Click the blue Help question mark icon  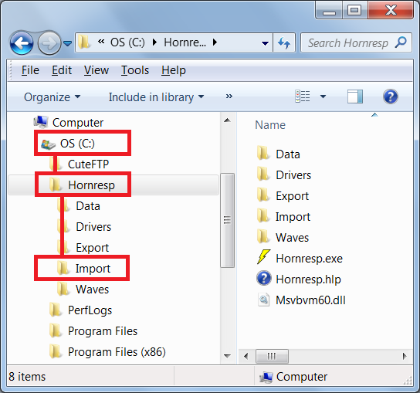pyautogui.click(x=391, y=97)
